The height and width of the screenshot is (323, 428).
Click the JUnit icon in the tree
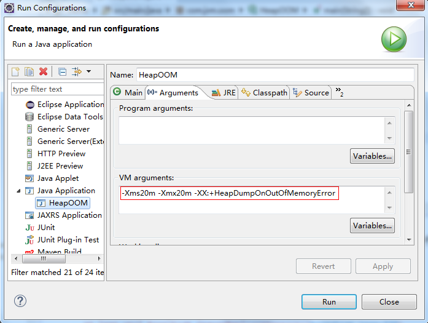29,228
